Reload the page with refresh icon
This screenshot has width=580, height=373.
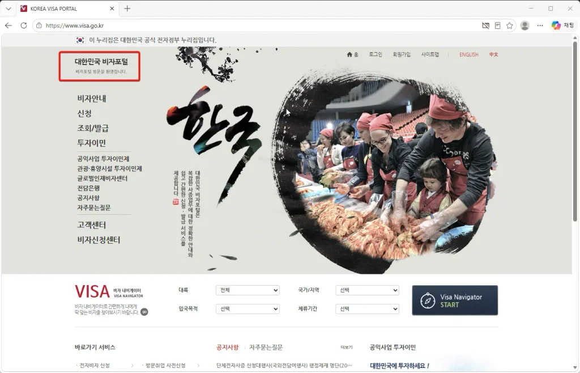(24, 26)
